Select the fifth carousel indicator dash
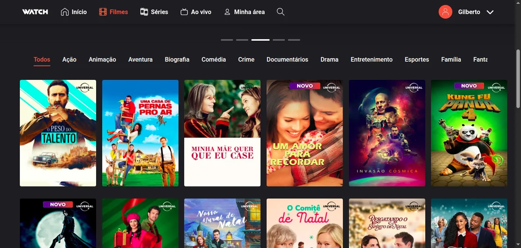 [x=294, y=40]
